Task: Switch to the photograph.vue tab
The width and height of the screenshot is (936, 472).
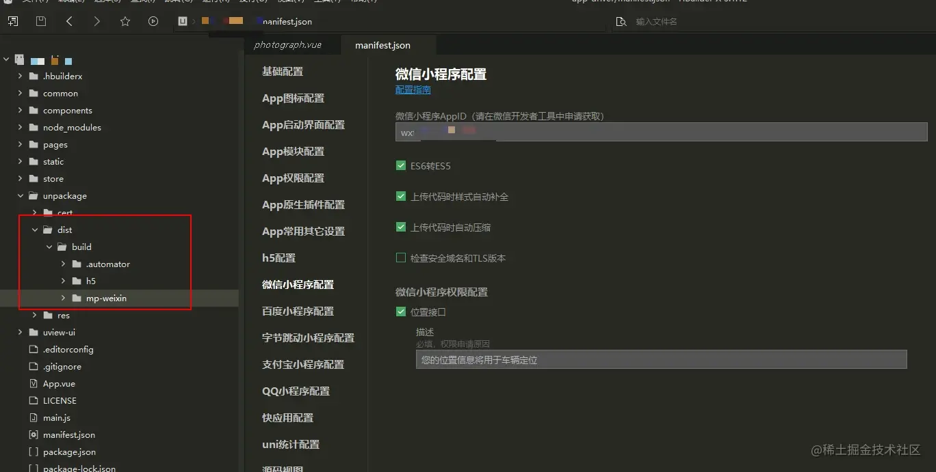Action: 287,45
